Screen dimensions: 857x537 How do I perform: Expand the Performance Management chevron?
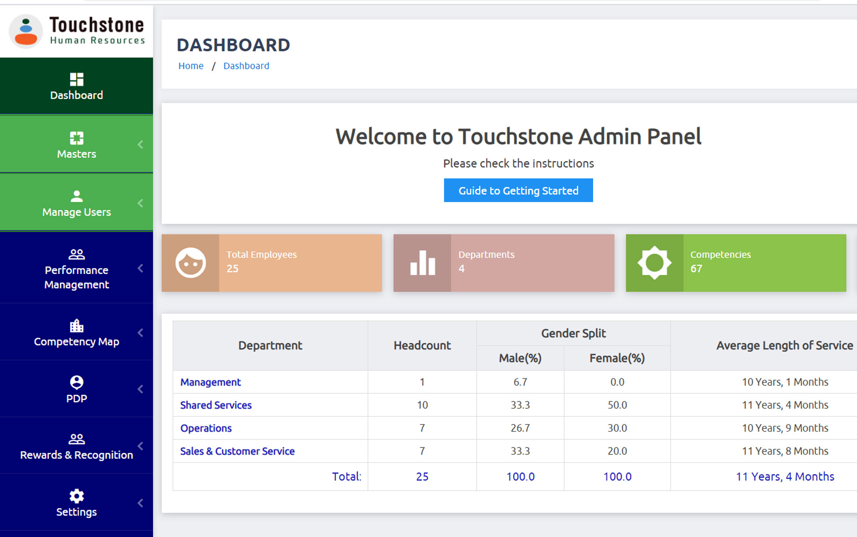coord(140,268)
